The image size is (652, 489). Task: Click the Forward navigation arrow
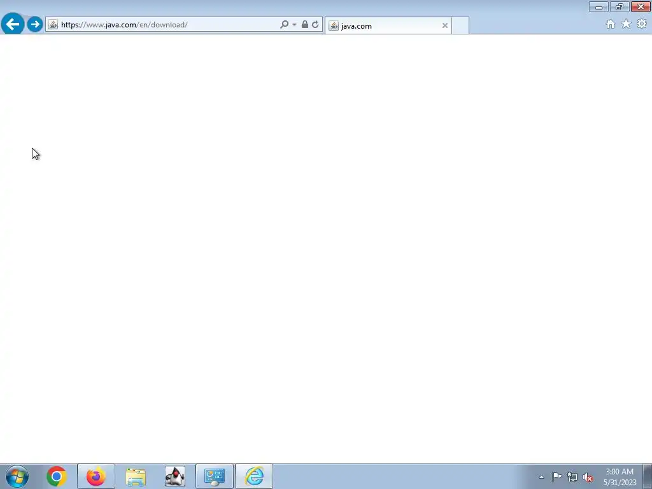click(x=35, y=24)
